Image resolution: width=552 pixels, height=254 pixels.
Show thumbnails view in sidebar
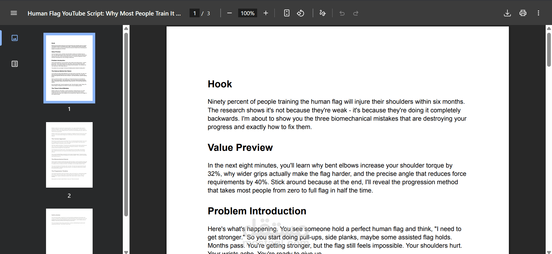coord(15,38)
